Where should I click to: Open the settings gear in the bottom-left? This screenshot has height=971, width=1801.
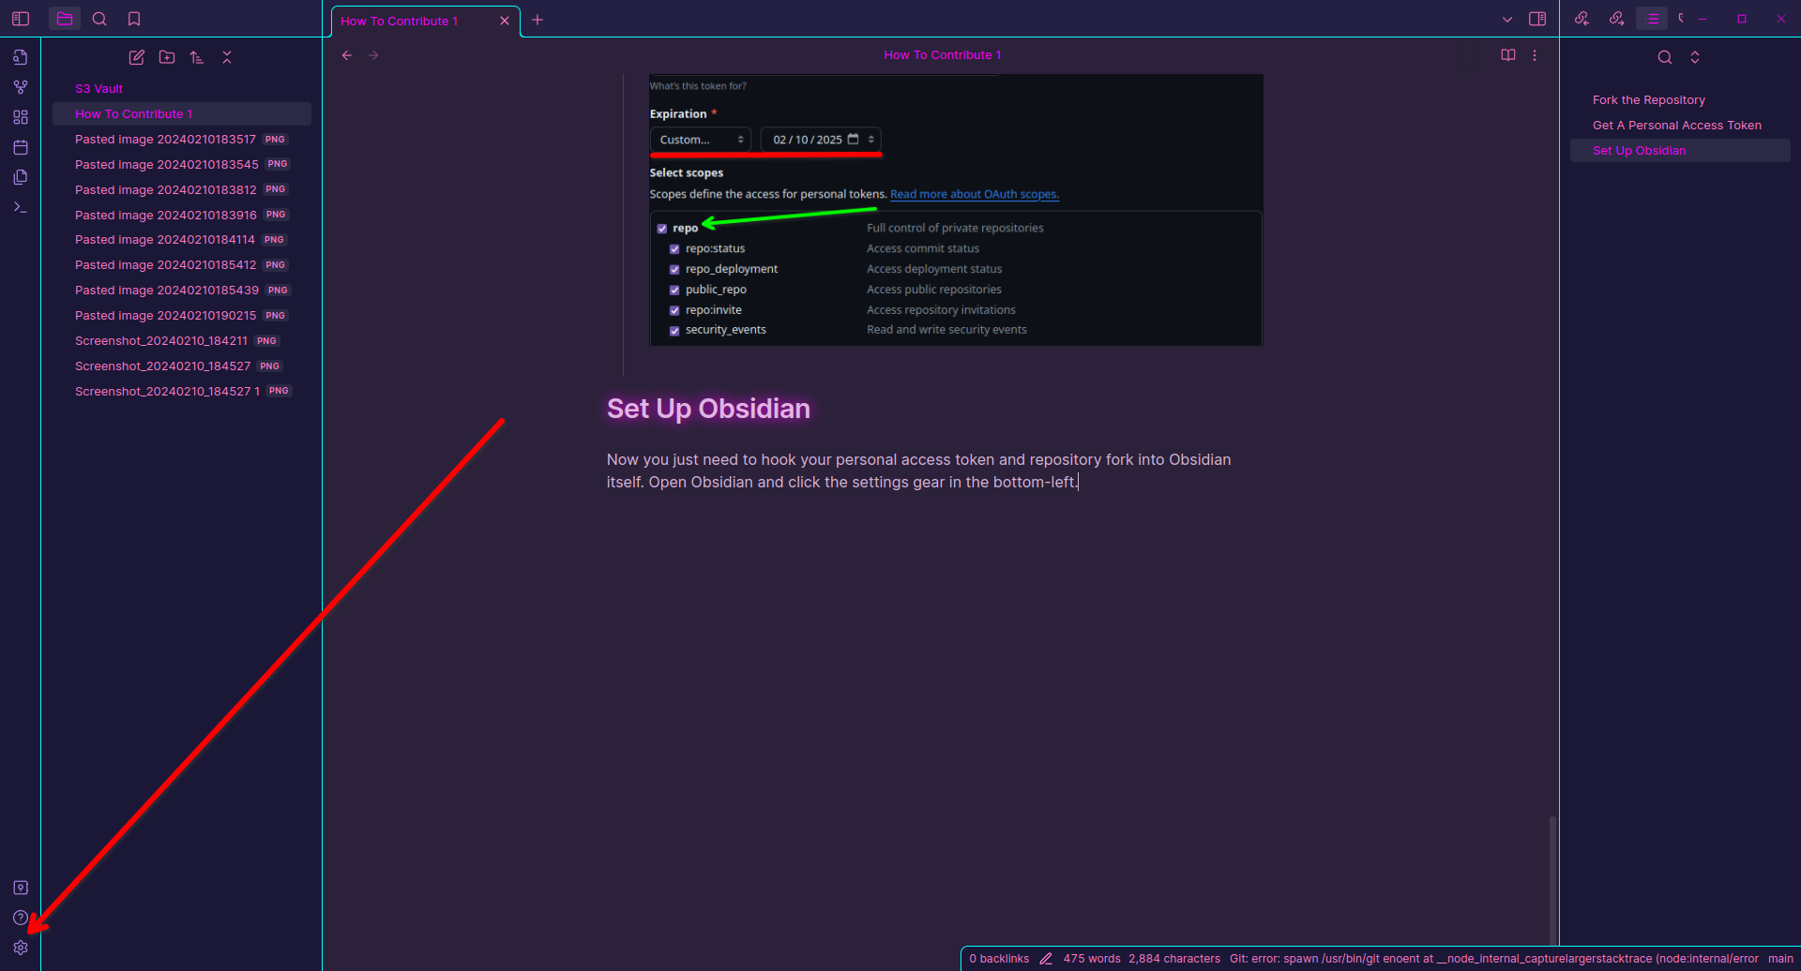[x=21, y=948]
